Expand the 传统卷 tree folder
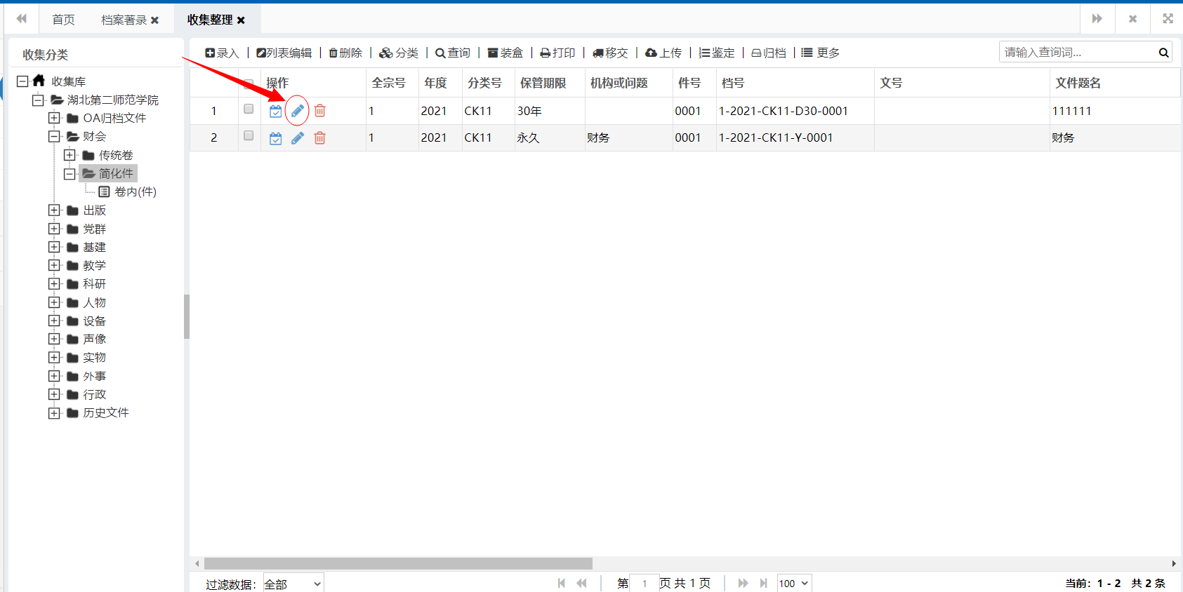The image size is (1183, 592). click(70, 155)
